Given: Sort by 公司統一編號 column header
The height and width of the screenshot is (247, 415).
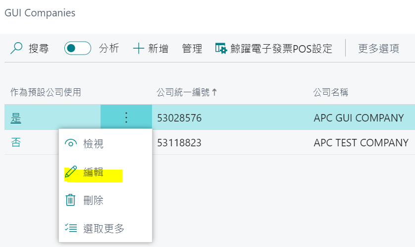Looking at the screenshot, I should coord(183,92).
